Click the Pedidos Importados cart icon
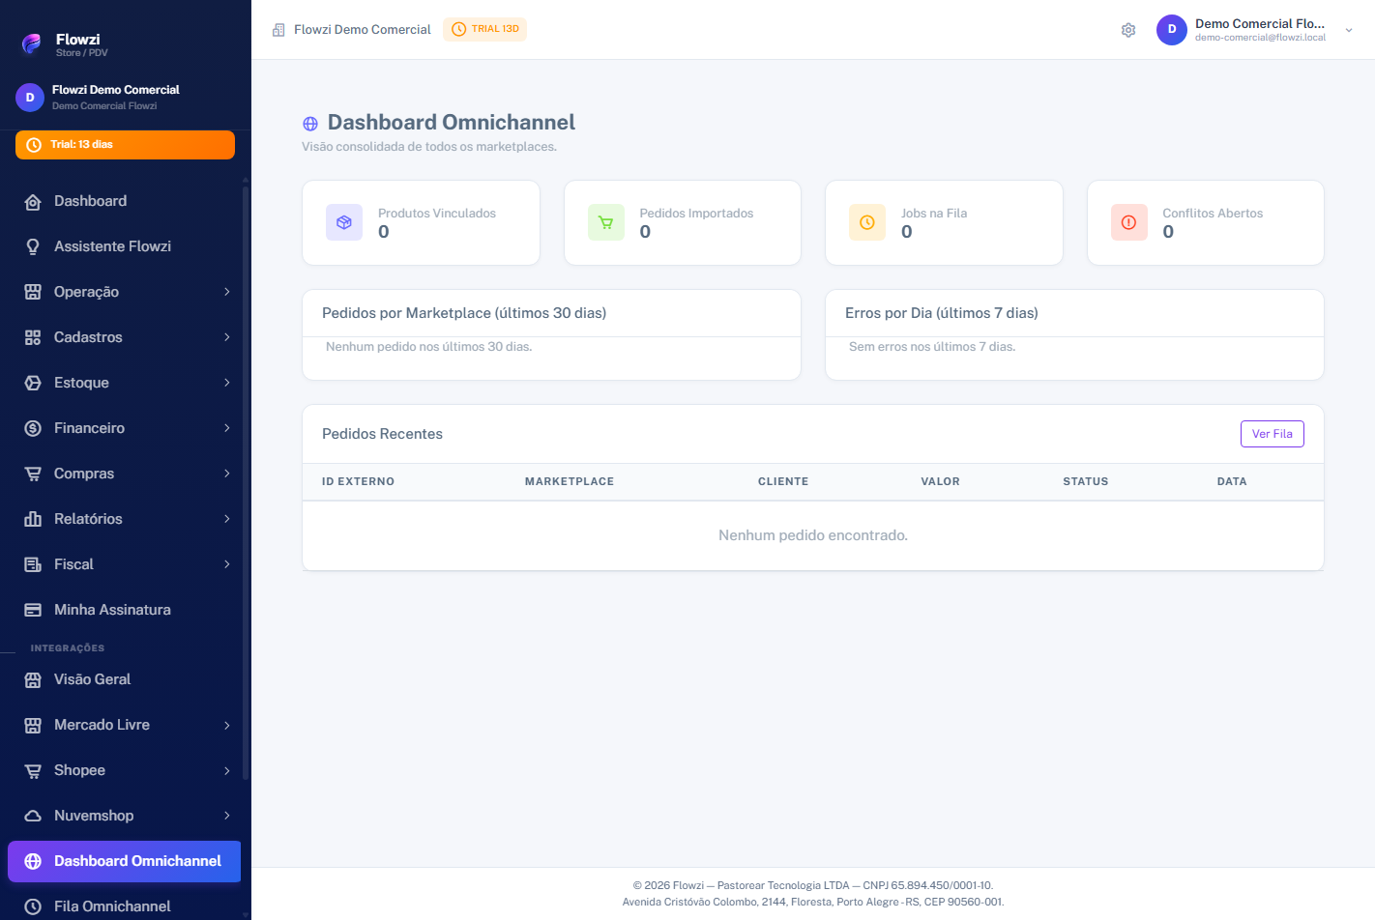 click(606, 222)
